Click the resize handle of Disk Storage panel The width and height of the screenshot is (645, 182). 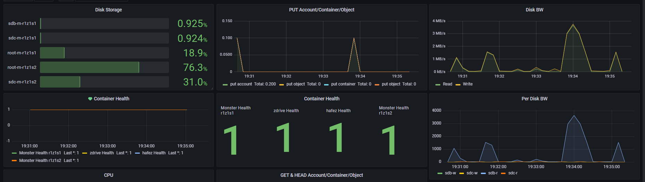tap(212, 89)
